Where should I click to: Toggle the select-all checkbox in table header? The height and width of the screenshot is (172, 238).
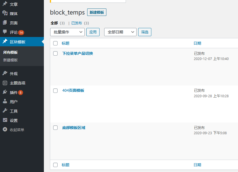pos(55,43)
